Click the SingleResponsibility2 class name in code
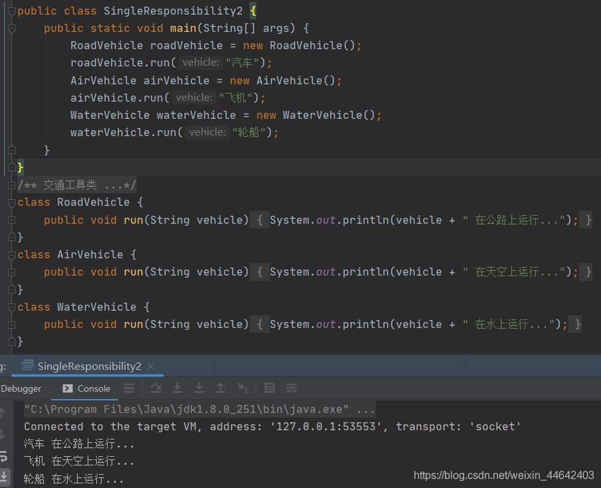 click(x=173, y=11)
